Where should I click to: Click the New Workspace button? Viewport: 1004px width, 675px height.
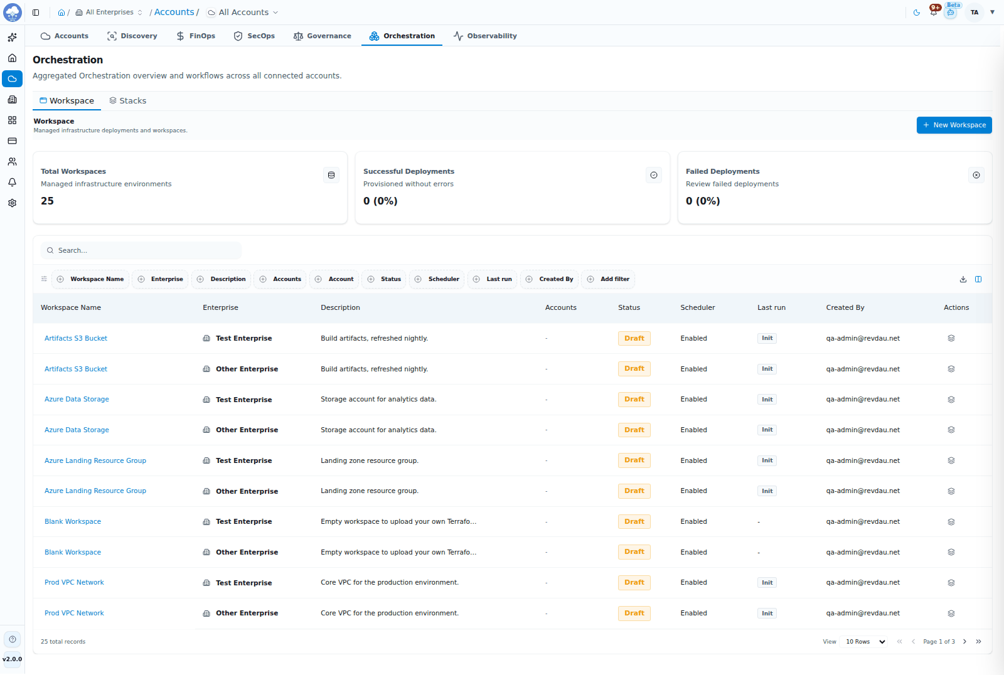[x=954, y=125]
